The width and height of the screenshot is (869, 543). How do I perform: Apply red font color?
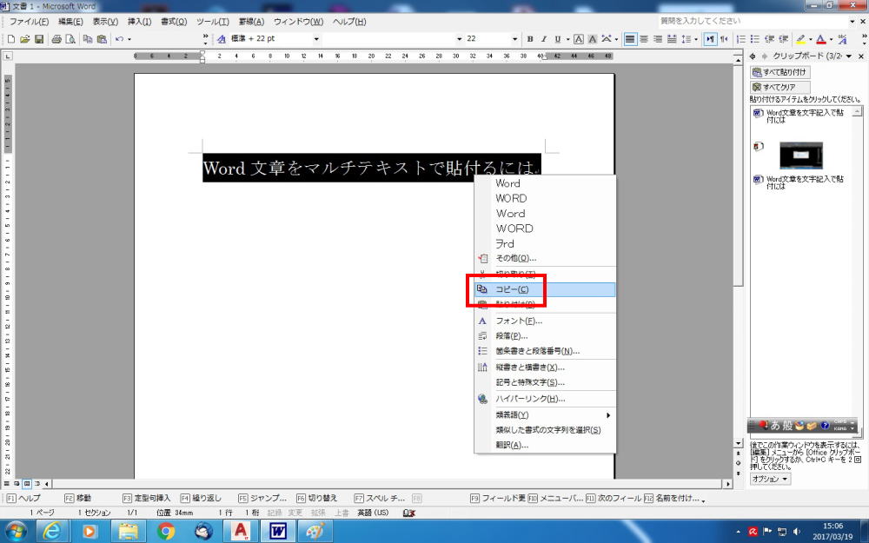pyautogui.click(x=821, y=39)
